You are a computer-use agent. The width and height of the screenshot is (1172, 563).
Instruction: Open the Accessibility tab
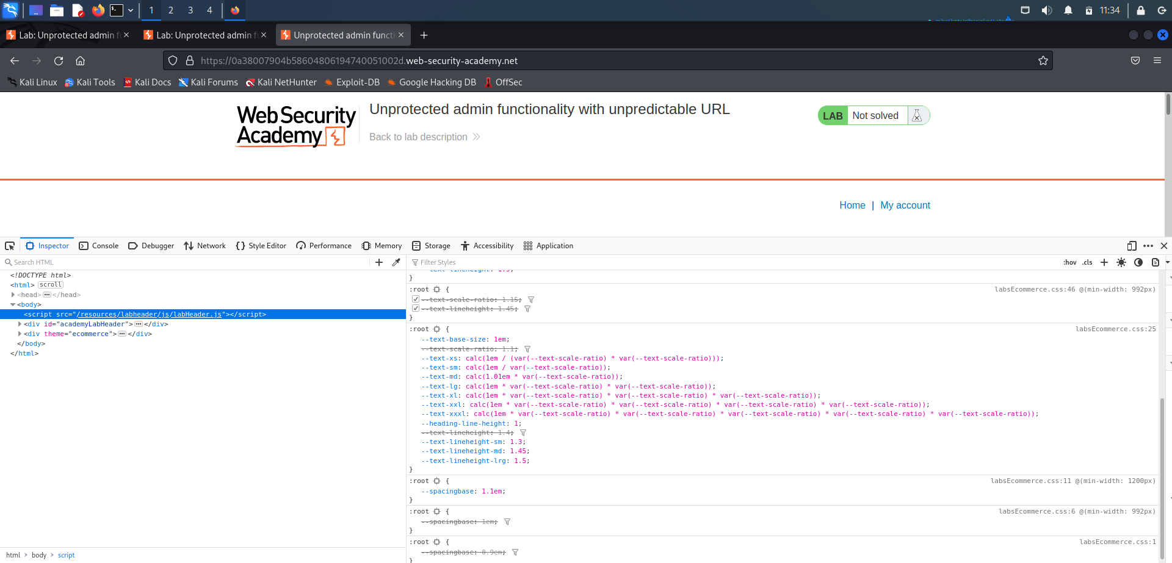(x=487, y=246)
